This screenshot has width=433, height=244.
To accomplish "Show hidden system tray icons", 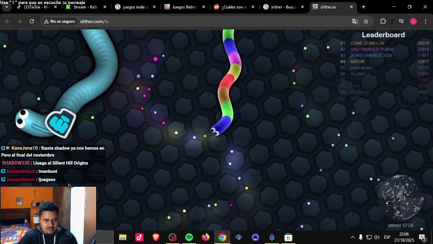I will click(x=352, y=237).
